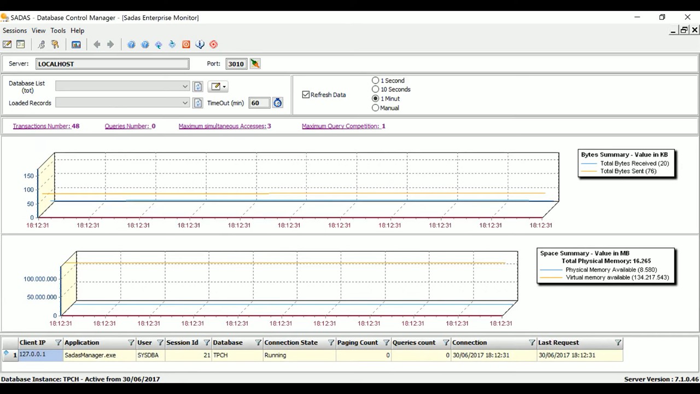Open the Tools menu
Viewport: 700px width, 394px height.
coord(58,30)
